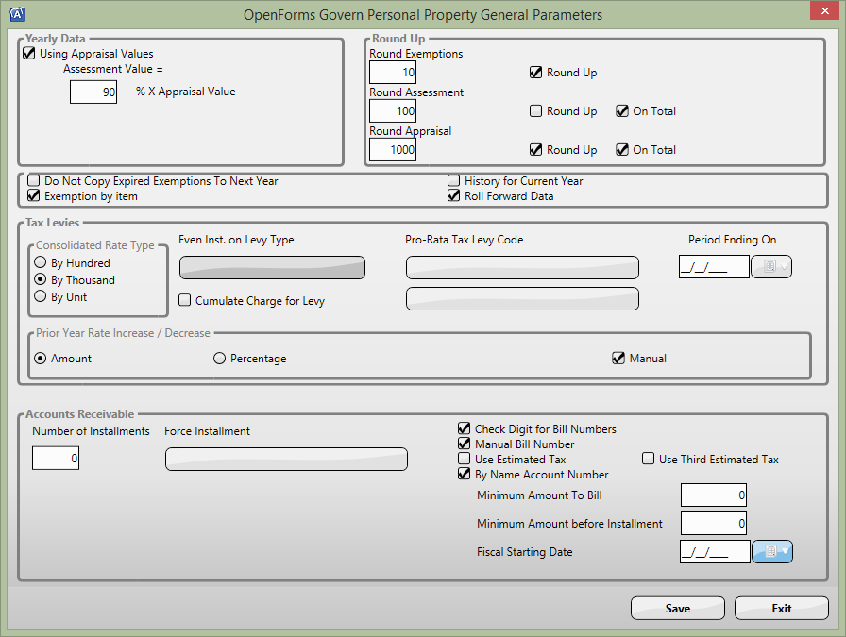
Task: Uncheck Using Appraisal Values checkbox
Action: 29,55
